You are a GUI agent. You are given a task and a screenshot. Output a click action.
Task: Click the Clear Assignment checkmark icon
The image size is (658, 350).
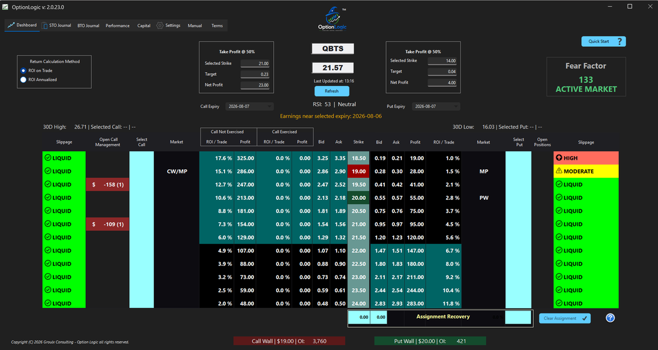coord(584,318)
